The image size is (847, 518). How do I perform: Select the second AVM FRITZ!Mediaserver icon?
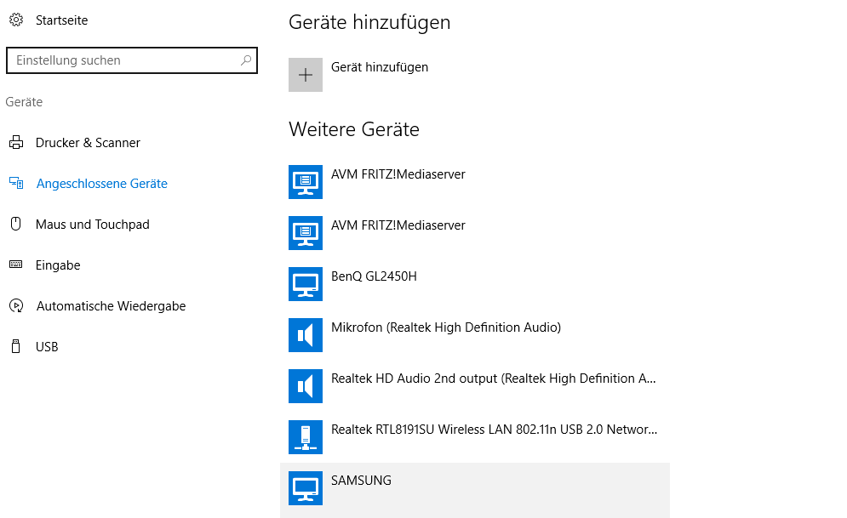(x=306, y=233)
